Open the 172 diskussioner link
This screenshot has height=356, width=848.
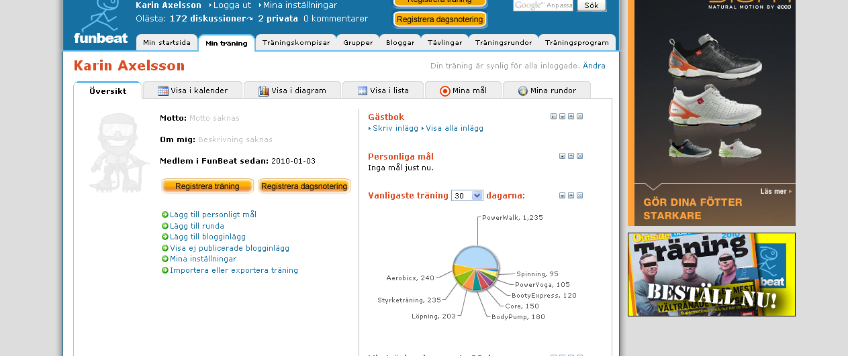coord(207,19)
